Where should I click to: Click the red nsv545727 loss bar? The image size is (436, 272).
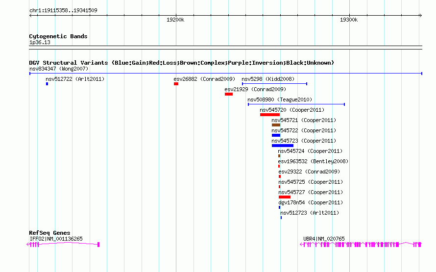tap(285, 197)
